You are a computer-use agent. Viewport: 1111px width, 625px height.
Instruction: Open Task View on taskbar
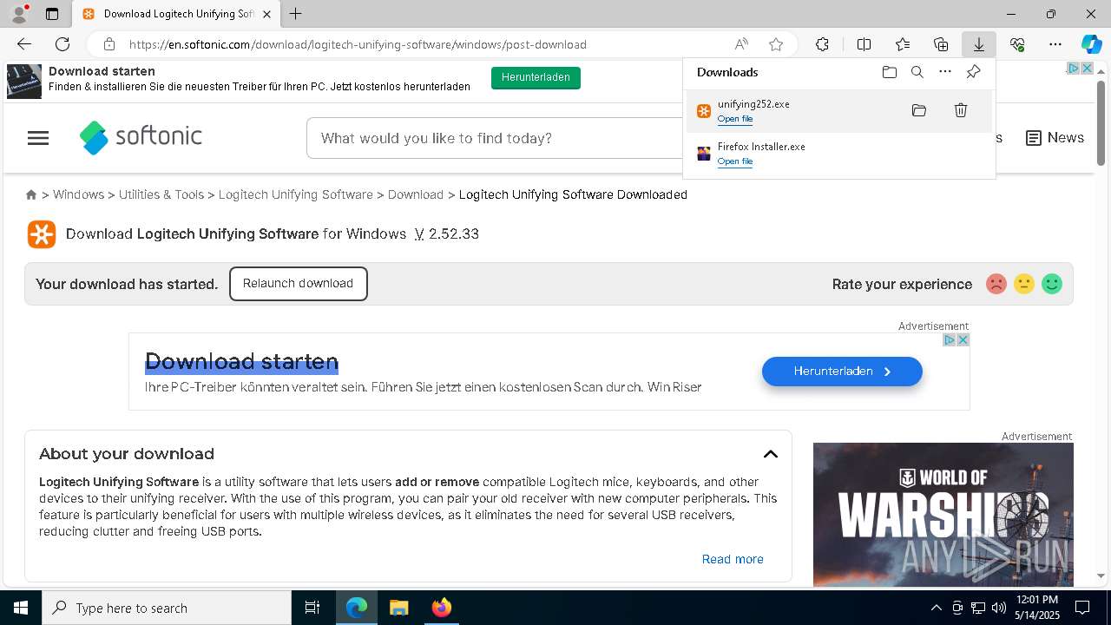click(312, 608)
